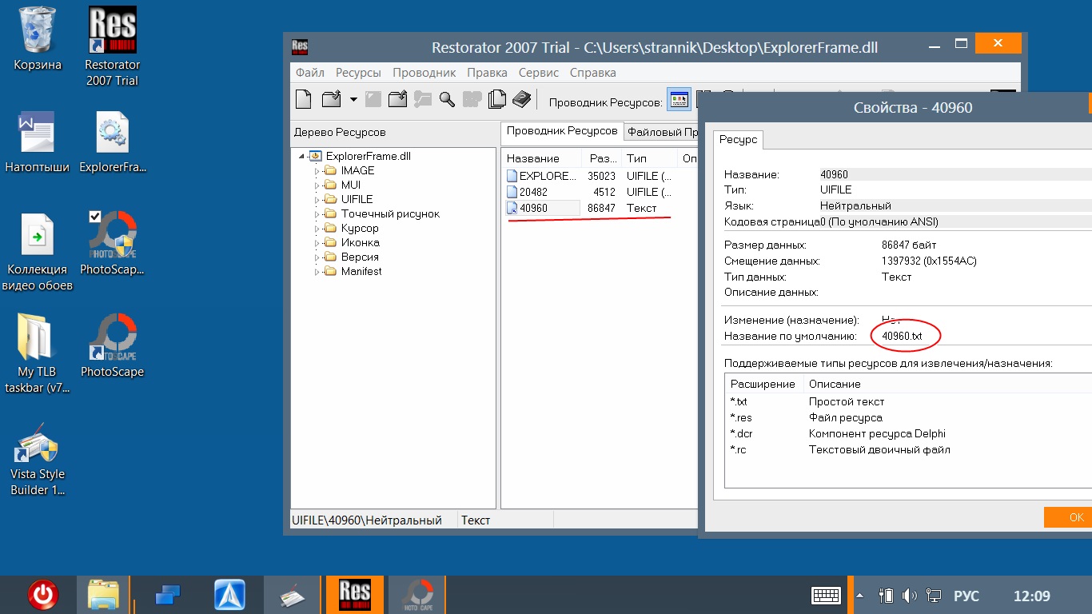Open dropdown arrow next to Open icon
Image resolution: width=1092 pixels, height=614 pixels.
tap(353, 100)
